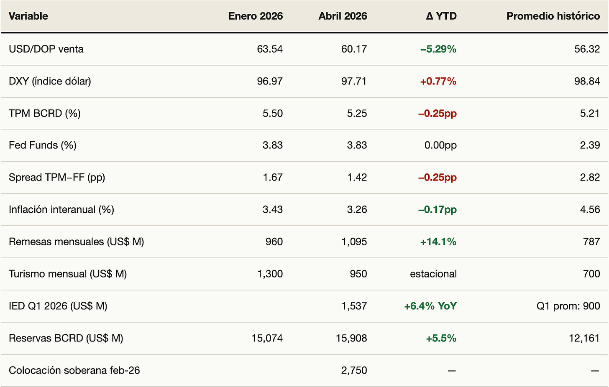The image size is (609, 387).
Task: Click the estacional cell in Turismo row
Action: tap(433, 274)
